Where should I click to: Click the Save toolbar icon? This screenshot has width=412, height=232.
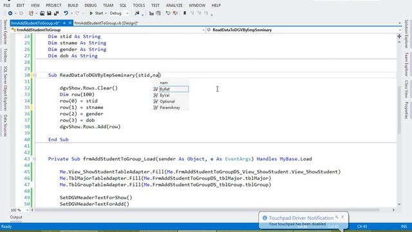[x=49, y=13]
